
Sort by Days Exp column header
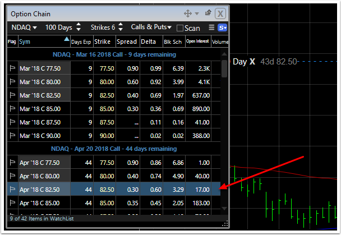pos(81,42)
